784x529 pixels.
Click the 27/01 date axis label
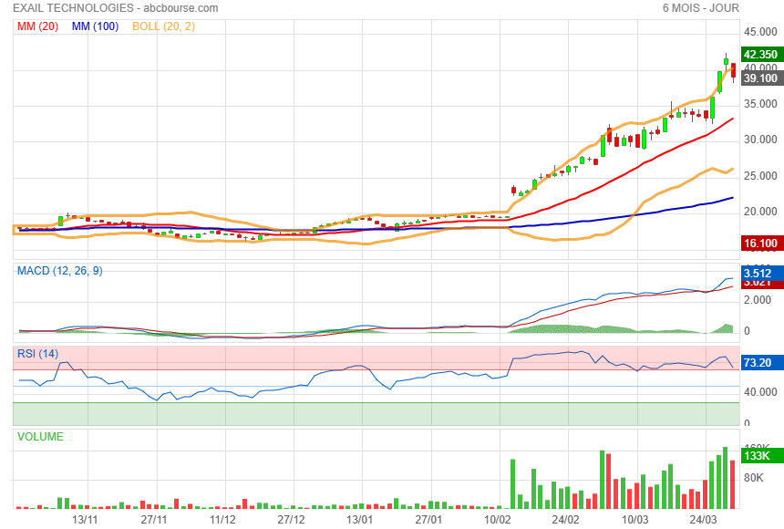coord(428,520)
